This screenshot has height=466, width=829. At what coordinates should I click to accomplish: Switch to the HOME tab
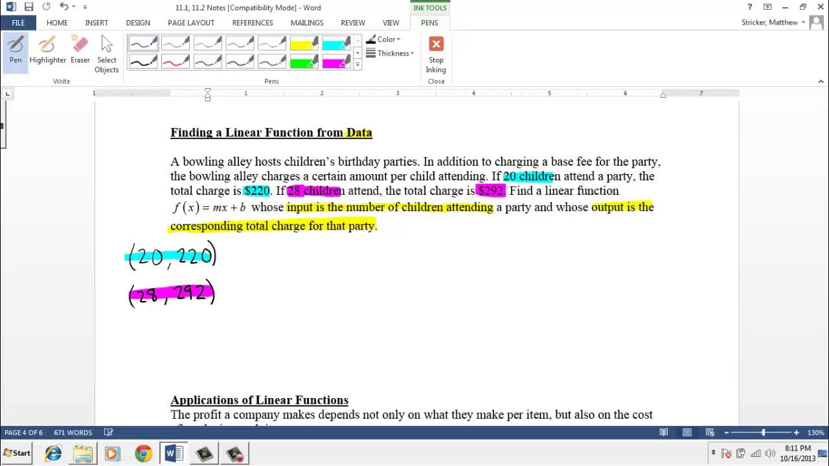click(x=57, y=23)
